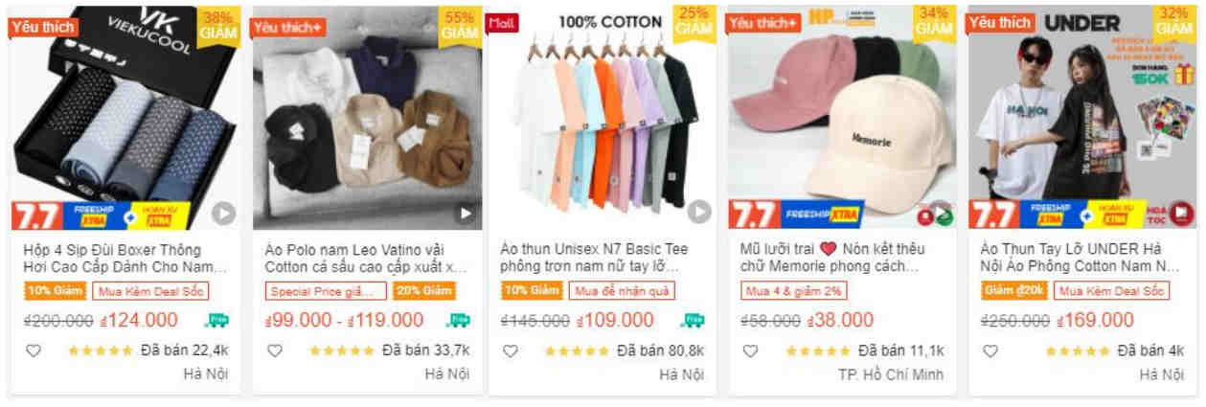Like the boxer shorts box product
Screen dimensions: 1206x407
(34, 350)
